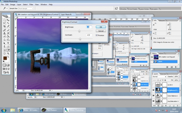
Task: Hide the Brightness/Contrast layer eye icon
Action: (x=153, y=90)
